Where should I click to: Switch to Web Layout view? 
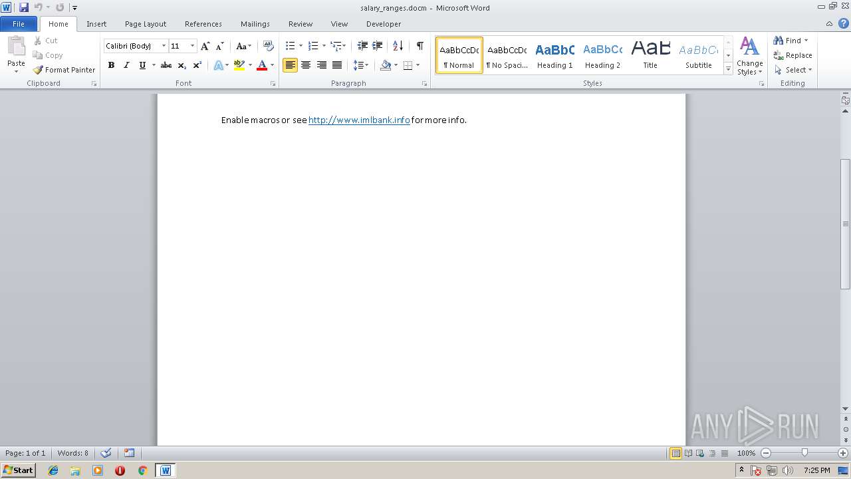coord(700,453)
